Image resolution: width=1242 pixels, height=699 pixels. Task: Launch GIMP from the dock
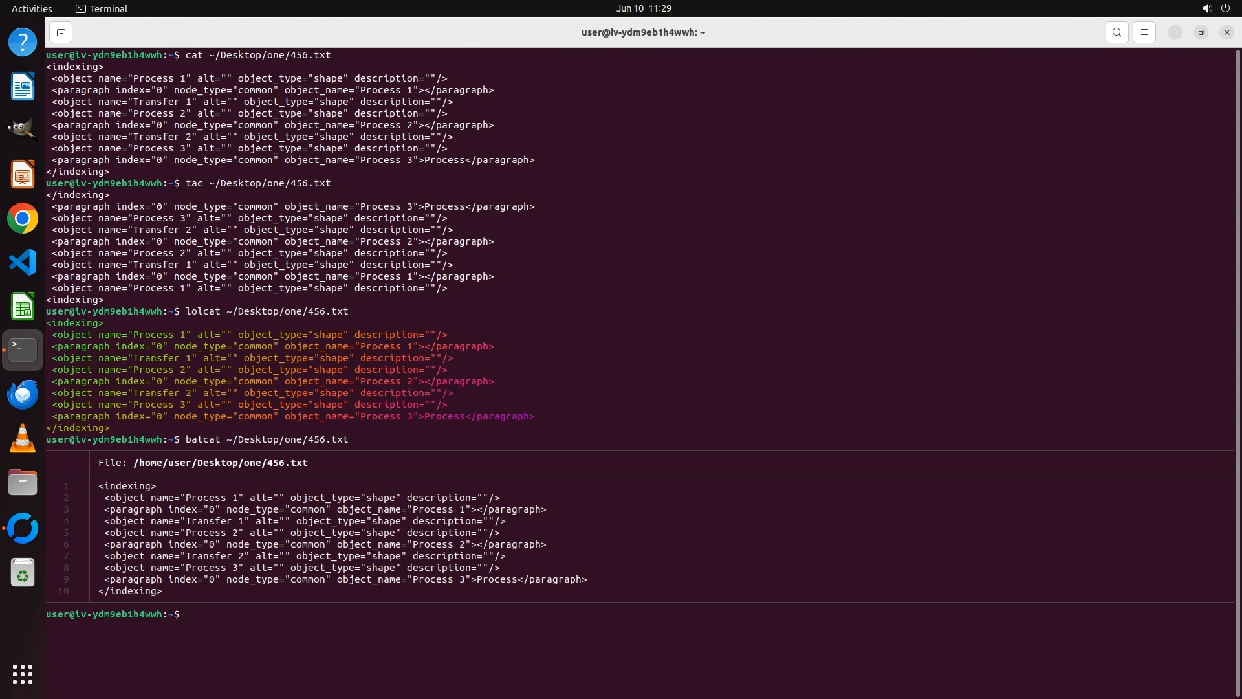point(23,129)
